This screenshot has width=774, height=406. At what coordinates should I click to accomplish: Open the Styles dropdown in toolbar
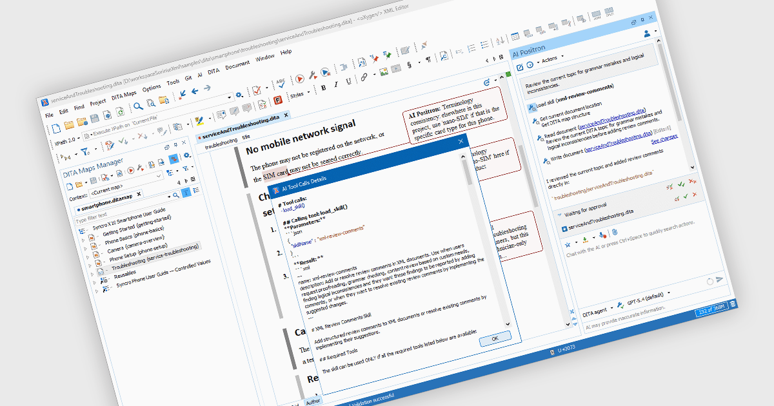[300, 94]
